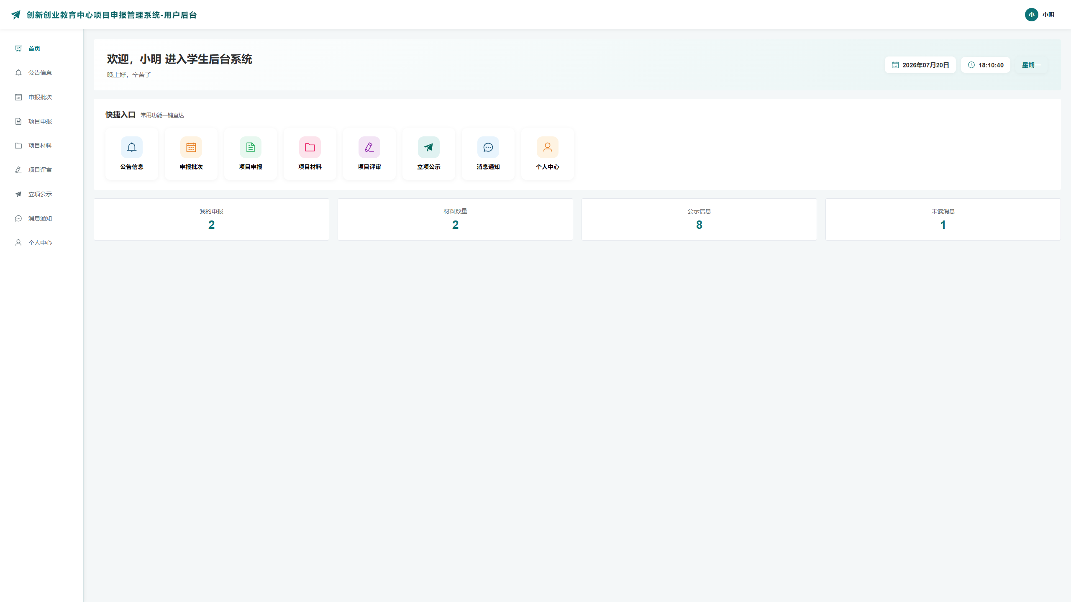Click the 快捷入口 section heading
This screenshot has width=1071, height=602.
point(120,115)
